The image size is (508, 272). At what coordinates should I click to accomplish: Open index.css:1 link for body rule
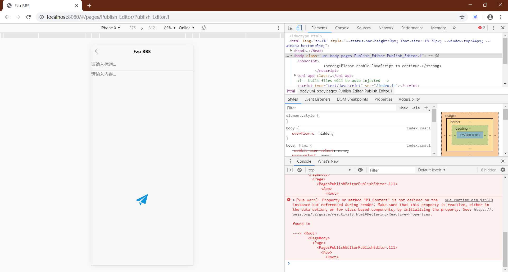(x=419, y=128)
